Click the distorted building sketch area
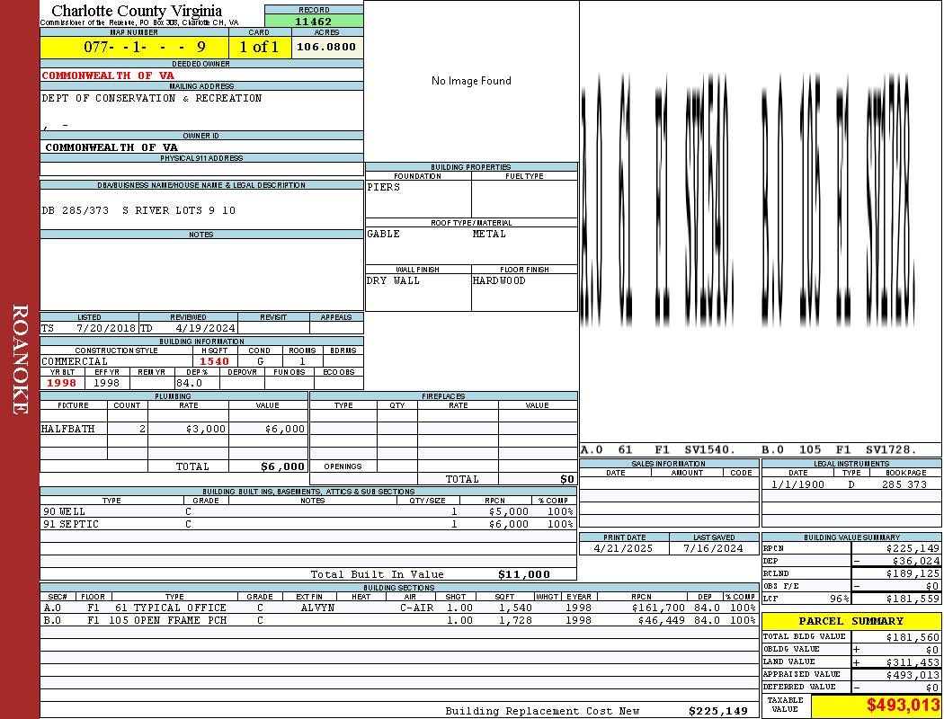 pos(748,200)
